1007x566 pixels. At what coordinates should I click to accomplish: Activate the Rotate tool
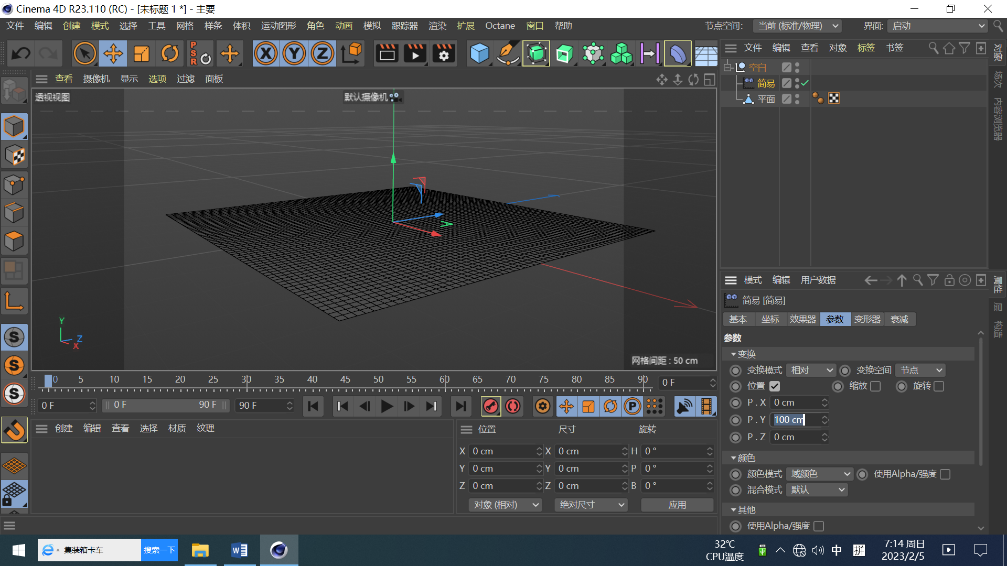pyautogui.click(x=169, y=53)
